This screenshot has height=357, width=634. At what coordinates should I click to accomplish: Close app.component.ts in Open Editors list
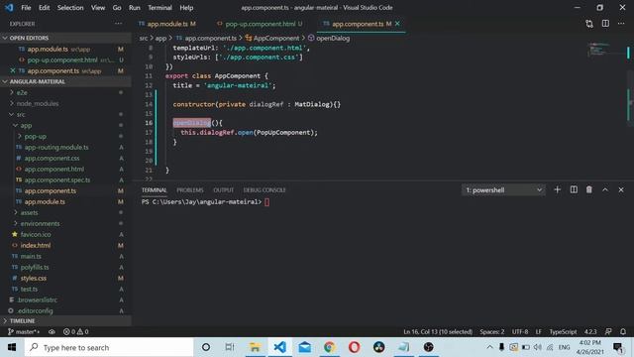[13, 70]
